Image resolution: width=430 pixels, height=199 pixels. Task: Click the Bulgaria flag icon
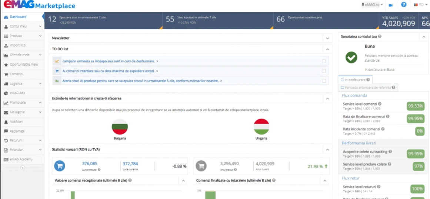[x=120, y=127]
